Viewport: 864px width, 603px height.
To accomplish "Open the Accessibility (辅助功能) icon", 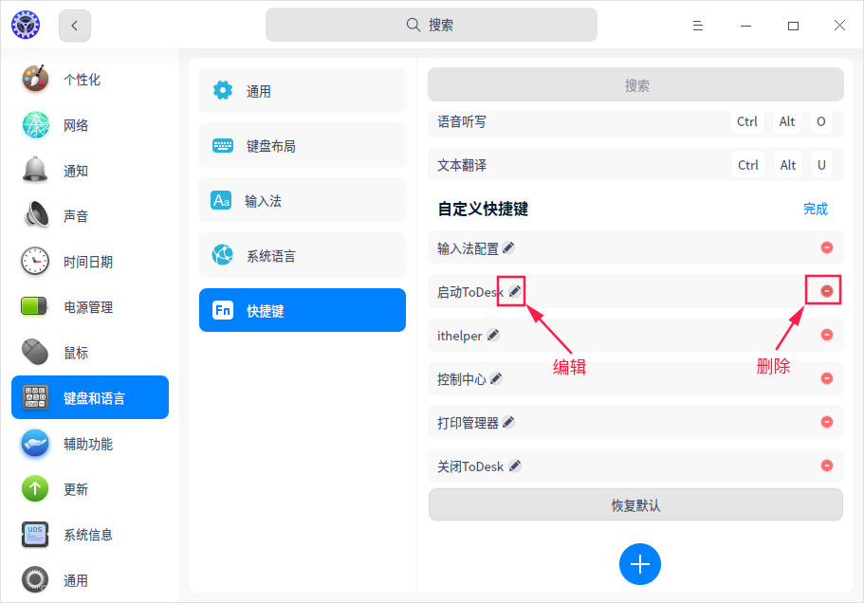I will (x=34, y=443).
